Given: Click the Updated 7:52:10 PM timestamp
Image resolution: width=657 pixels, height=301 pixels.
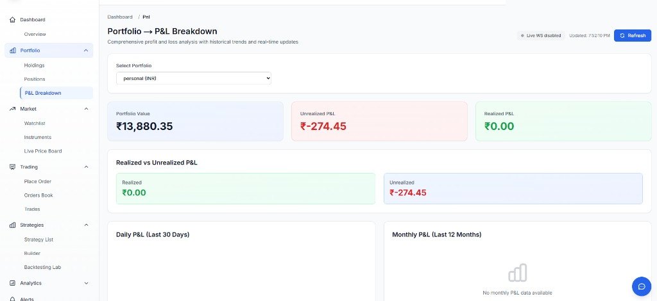Looking at the screenshot, I should [x=590, y=35].
